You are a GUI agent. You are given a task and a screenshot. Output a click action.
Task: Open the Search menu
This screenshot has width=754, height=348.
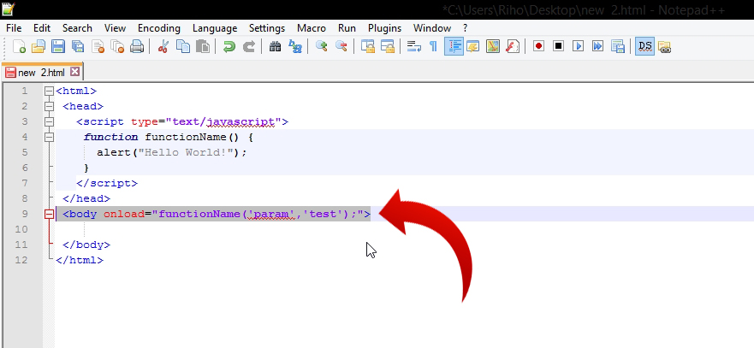pyautogui.click(x=77, y=28)
